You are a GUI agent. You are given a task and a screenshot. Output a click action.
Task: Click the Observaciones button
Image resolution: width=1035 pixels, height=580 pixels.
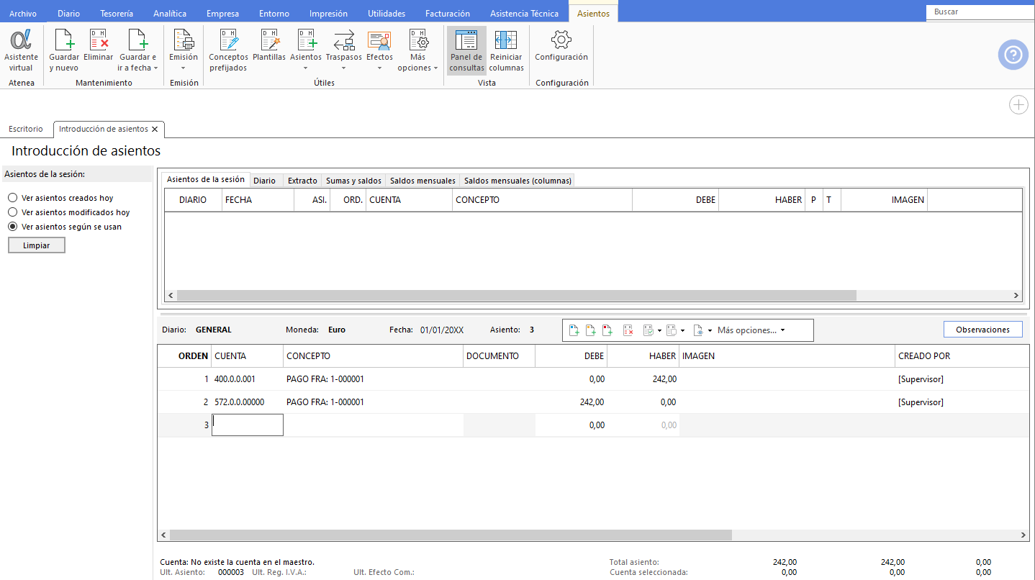982,330
